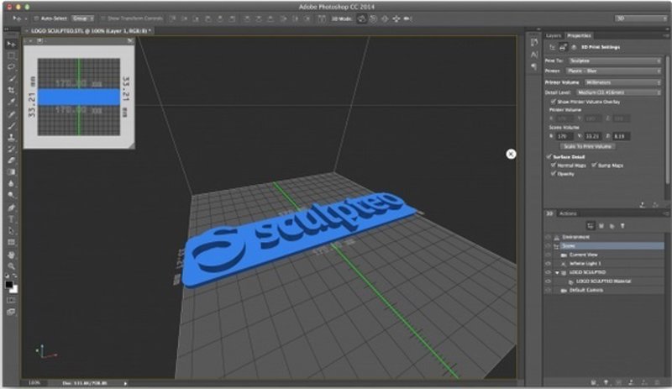Select the Move tool in the toolbar
The width and height of the screenshot is (672, 389).
point(11,43)
